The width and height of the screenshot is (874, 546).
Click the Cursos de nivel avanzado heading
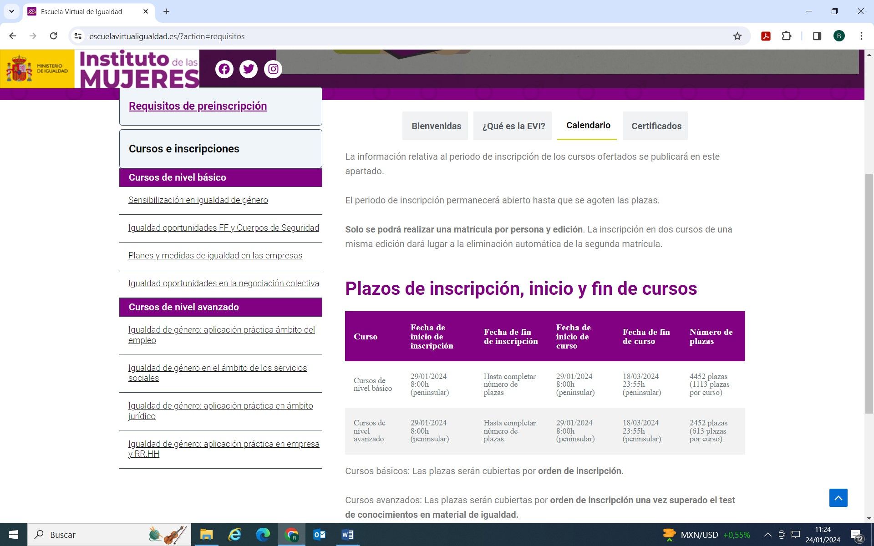click(x=221, y=307)
